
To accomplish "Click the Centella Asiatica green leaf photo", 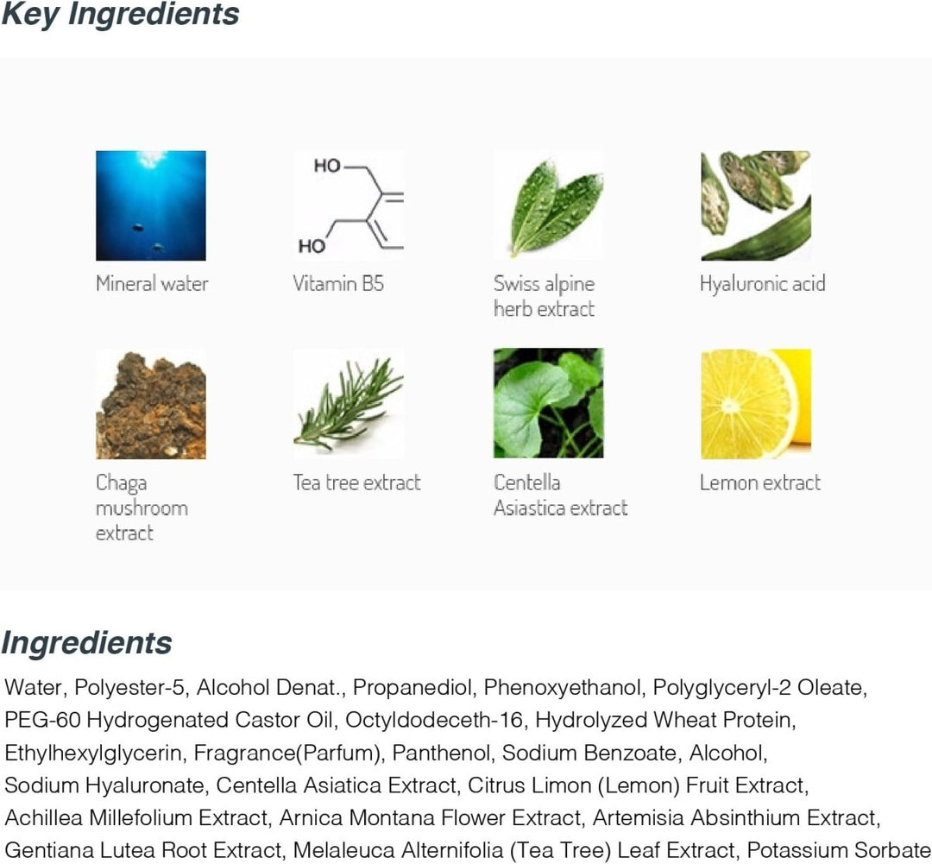I will coord(548,403).
